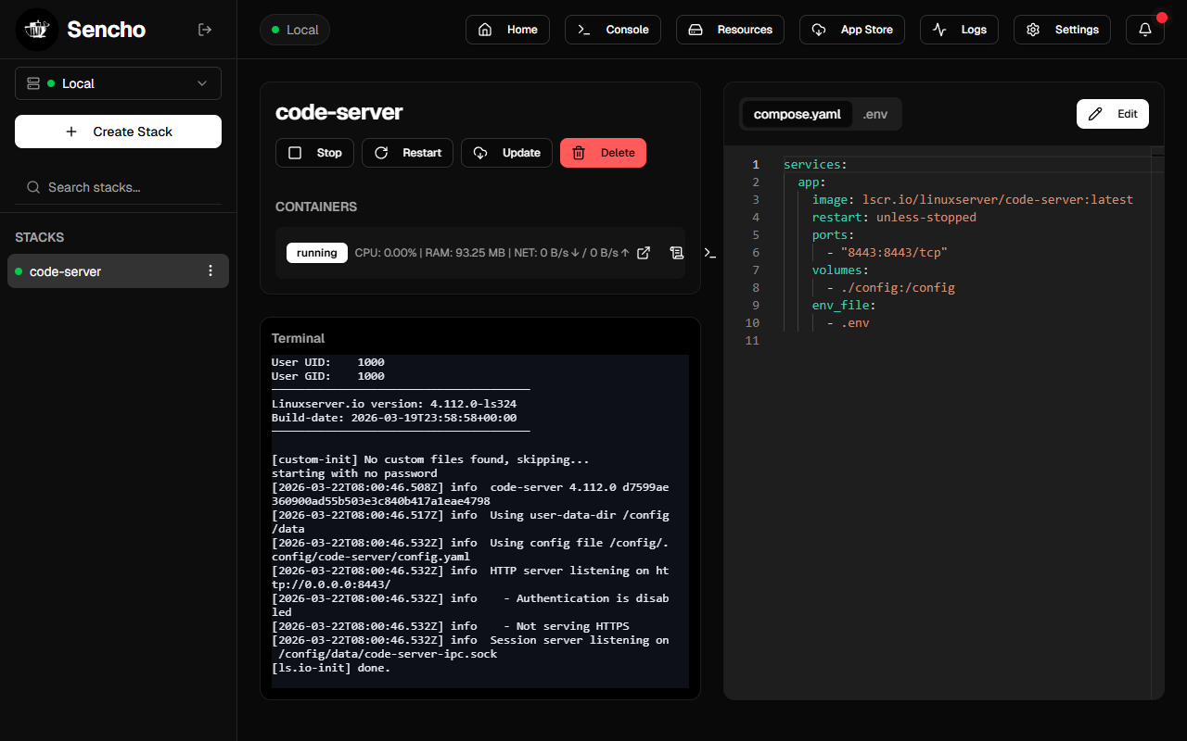The image size is (1187, 741).
Task: Click the Terminal panel title
Action: pyautogui.click(x=299, y=338)
